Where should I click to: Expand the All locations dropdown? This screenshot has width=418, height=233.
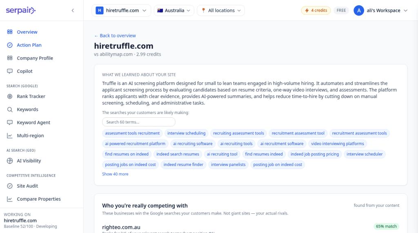click(221, 10)
